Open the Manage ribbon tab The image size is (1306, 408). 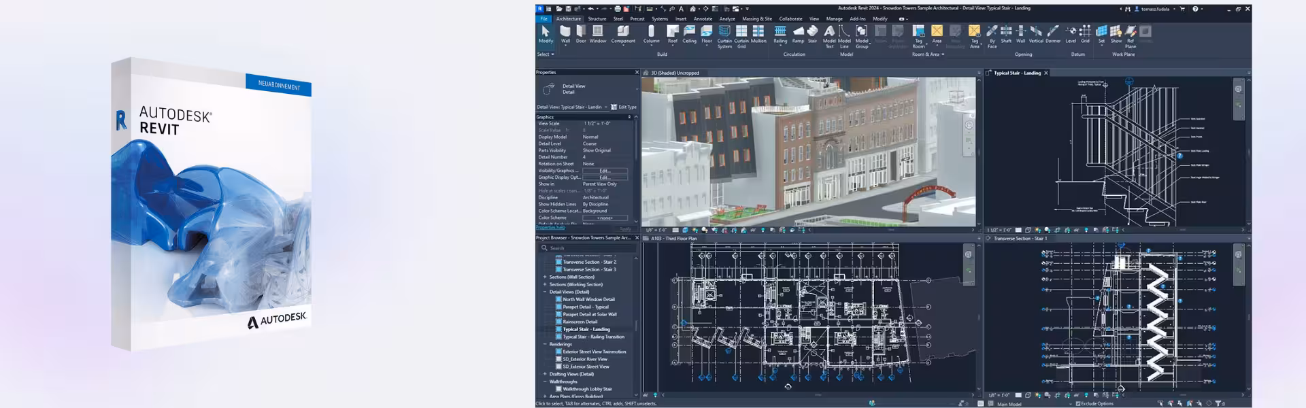point(834,19)
